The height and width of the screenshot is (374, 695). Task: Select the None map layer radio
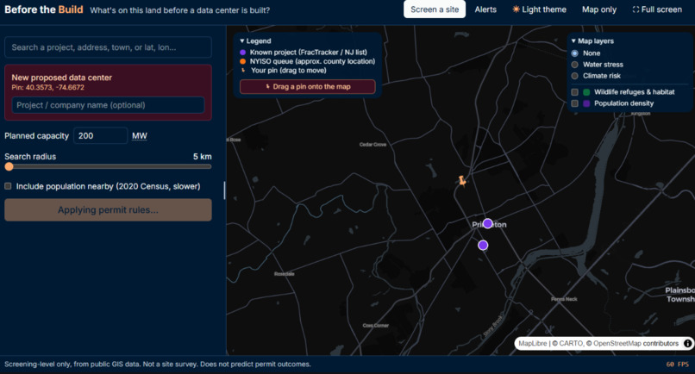[x=575, y=53]
